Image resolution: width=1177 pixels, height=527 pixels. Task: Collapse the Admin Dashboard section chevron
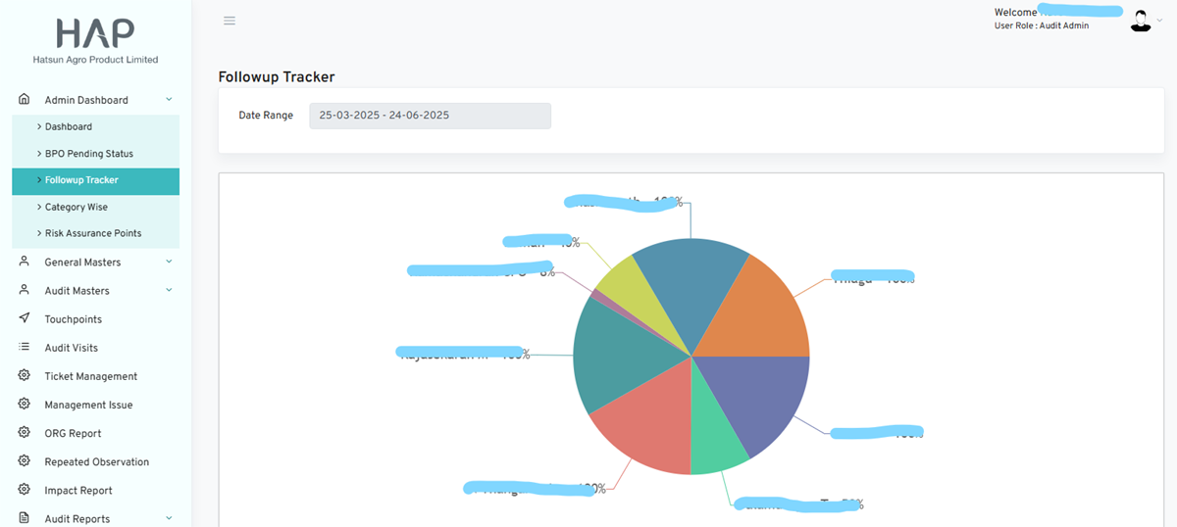tap(169, 100)
